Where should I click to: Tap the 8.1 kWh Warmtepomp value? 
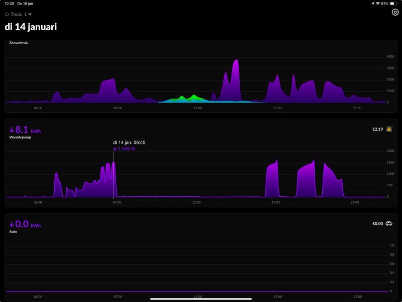tap(25, 130)
